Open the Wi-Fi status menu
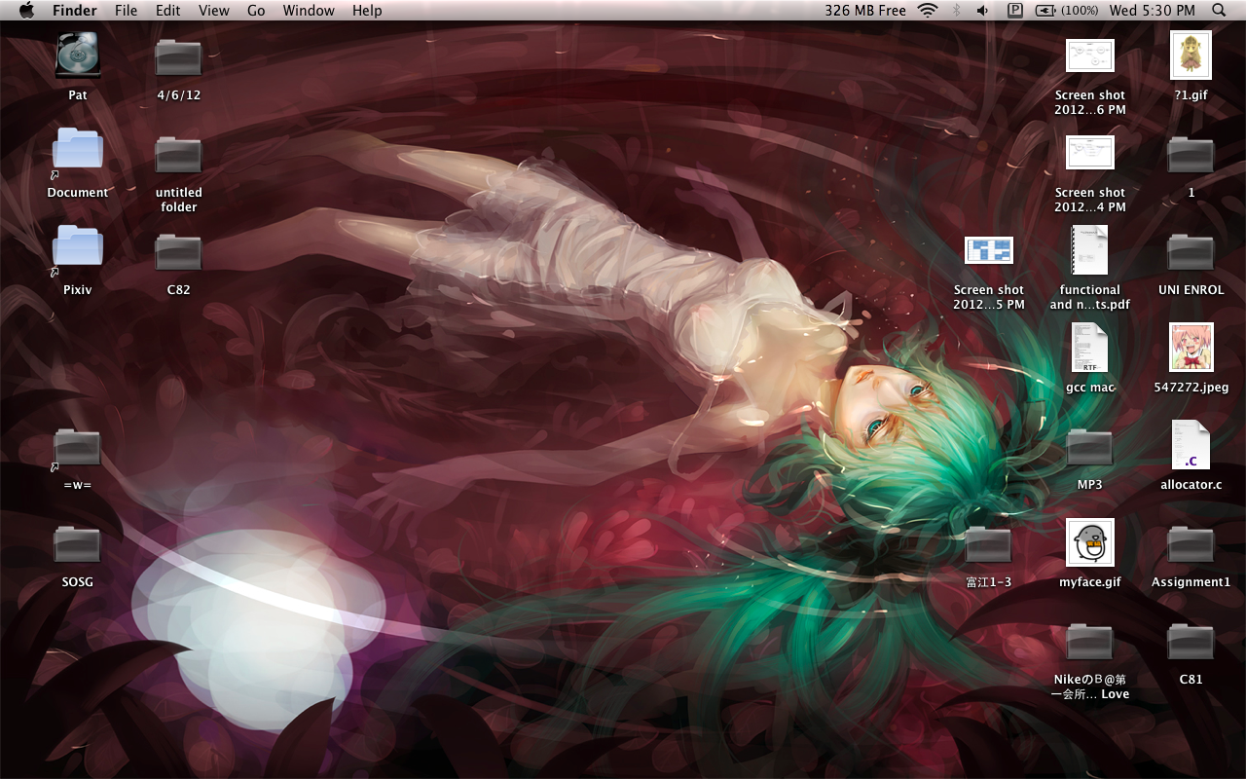Screen dimensions: 1246x779 (x=928, y=11)
